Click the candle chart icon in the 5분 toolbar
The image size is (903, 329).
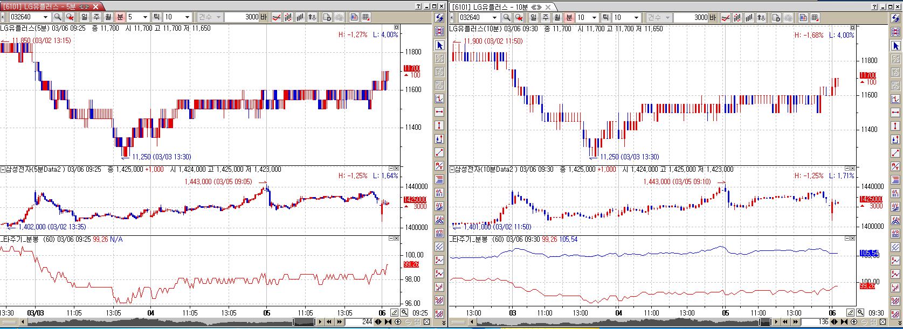288,17
